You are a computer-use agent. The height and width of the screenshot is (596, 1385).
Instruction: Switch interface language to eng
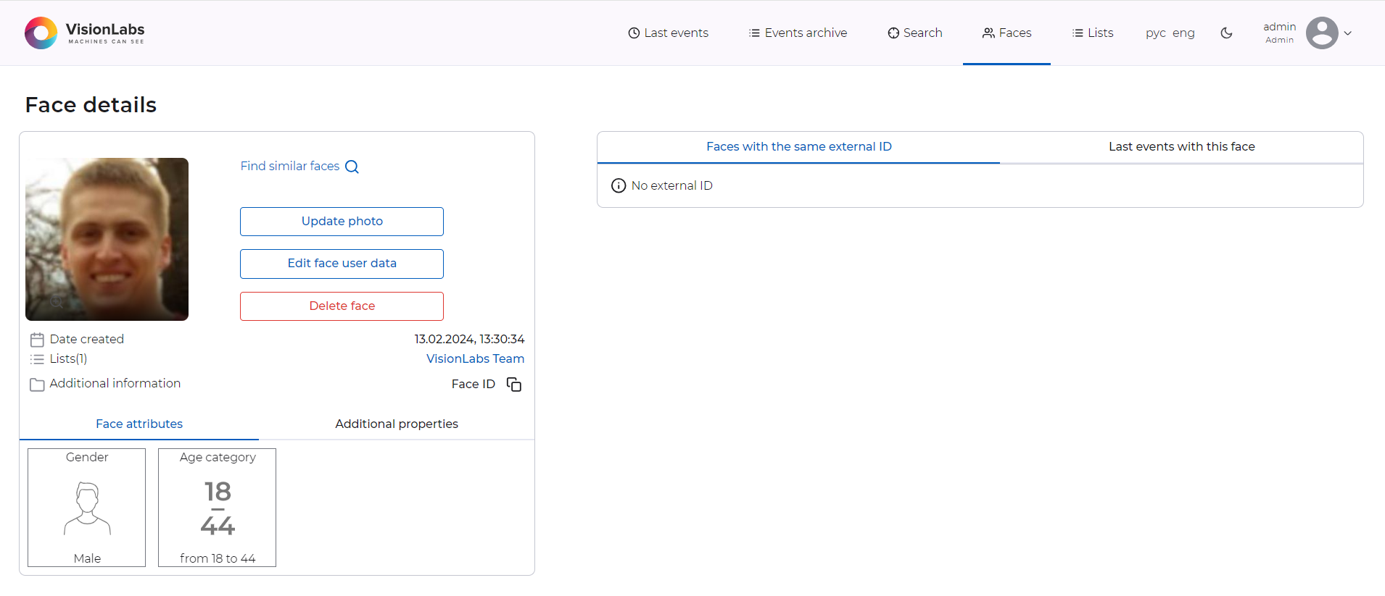tap(1183, 33)
